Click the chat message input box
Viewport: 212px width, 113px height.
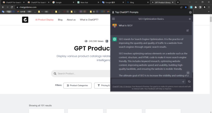(148, 82)
